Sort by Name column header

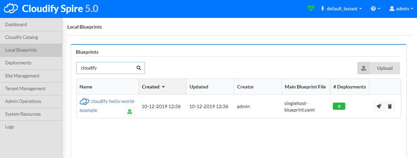tap(108, 87)
